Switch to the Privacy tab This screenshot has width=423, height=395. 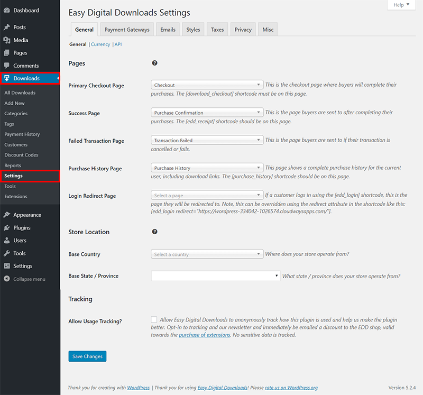(x=243, y=30)
